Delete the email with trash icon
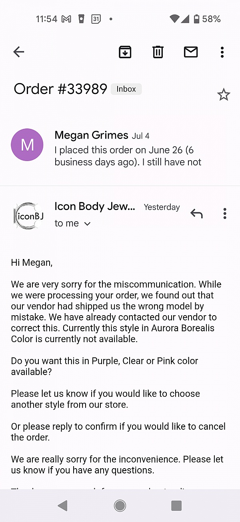The height and width of the screenshot is (522, 240). click(x=158, y=52)
